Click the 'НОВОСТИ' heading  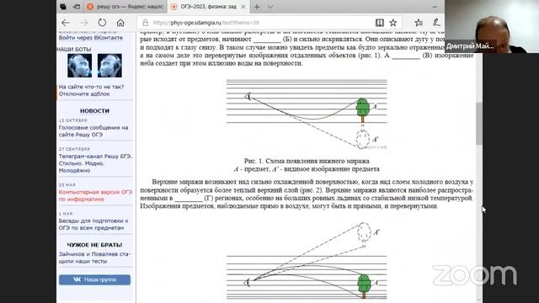pyautogui.click(x=94, y=111)
